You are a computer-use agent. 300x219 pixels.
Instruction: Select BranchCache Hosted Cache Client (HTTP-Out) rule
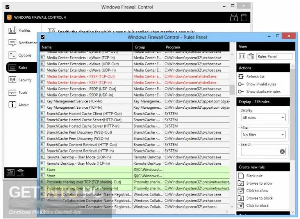coord(135,114)
